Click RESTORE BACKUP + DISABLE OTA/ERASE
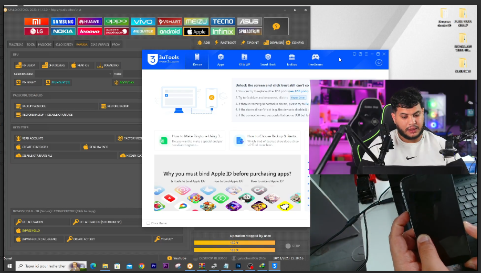This screenshot has height=273, width=481. (78, 115)
